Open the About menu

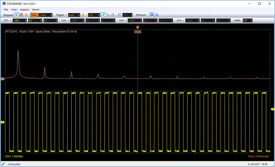(x=35, y=10)
